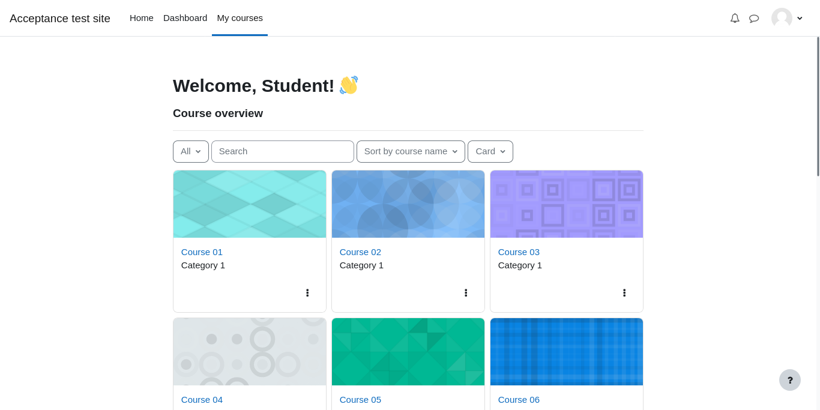Click the Category 1 text under Course 01
Image resolution: width=820 pixels, height=410 pixels.
click(x=203, y=265)
